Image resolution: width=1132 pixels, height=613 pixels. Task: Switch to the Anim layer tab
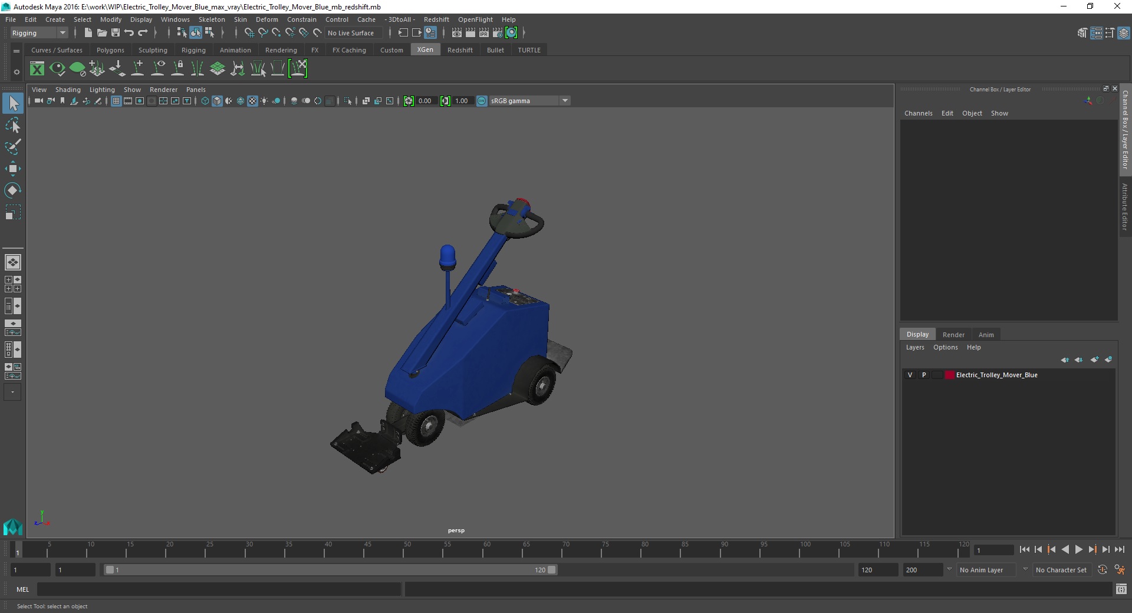click(986, 335)
